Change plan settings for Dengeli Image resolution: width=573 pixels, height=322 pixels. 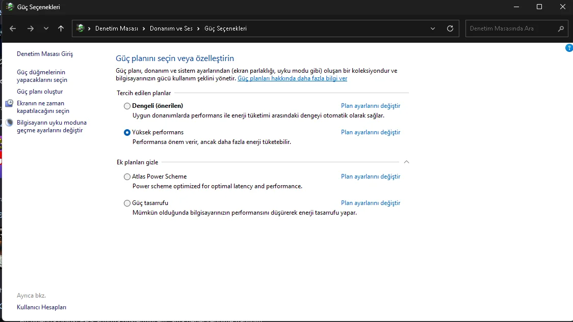coord(371,106)
